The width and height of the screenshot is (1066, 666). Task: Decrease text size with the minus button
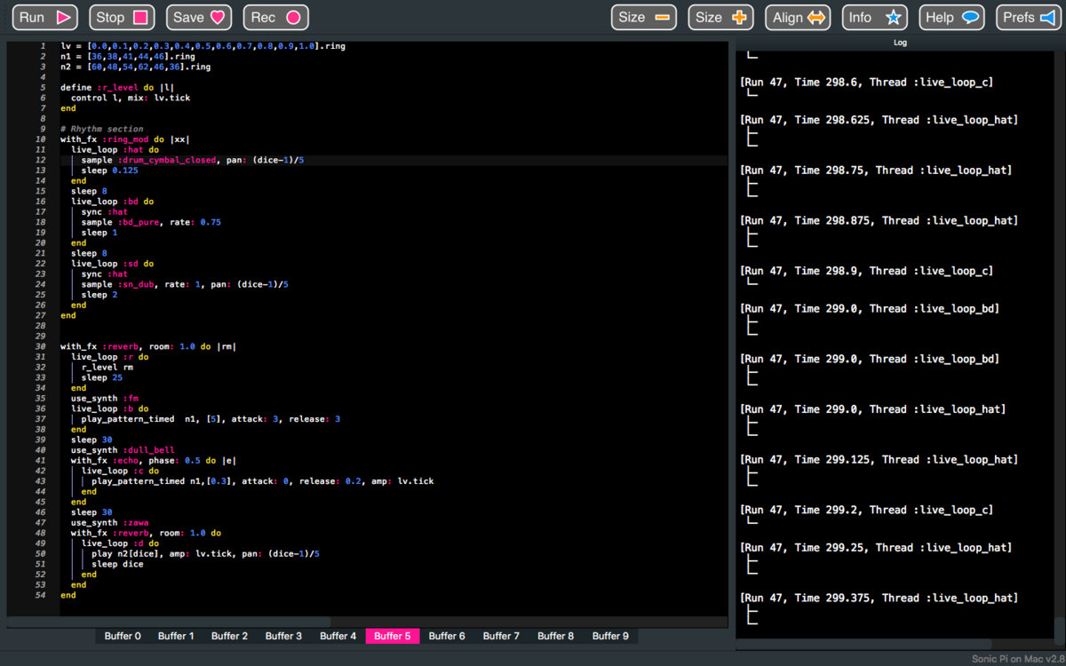[x=644, y=18]
